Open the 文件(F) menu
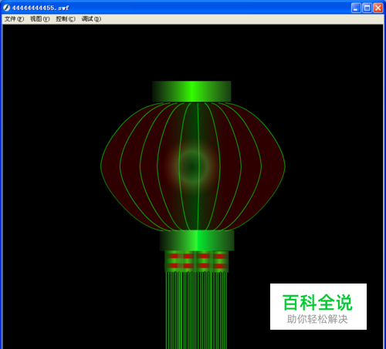Viewport: 386px width, 349px height. pyautogui.click(x=14, y=19)
